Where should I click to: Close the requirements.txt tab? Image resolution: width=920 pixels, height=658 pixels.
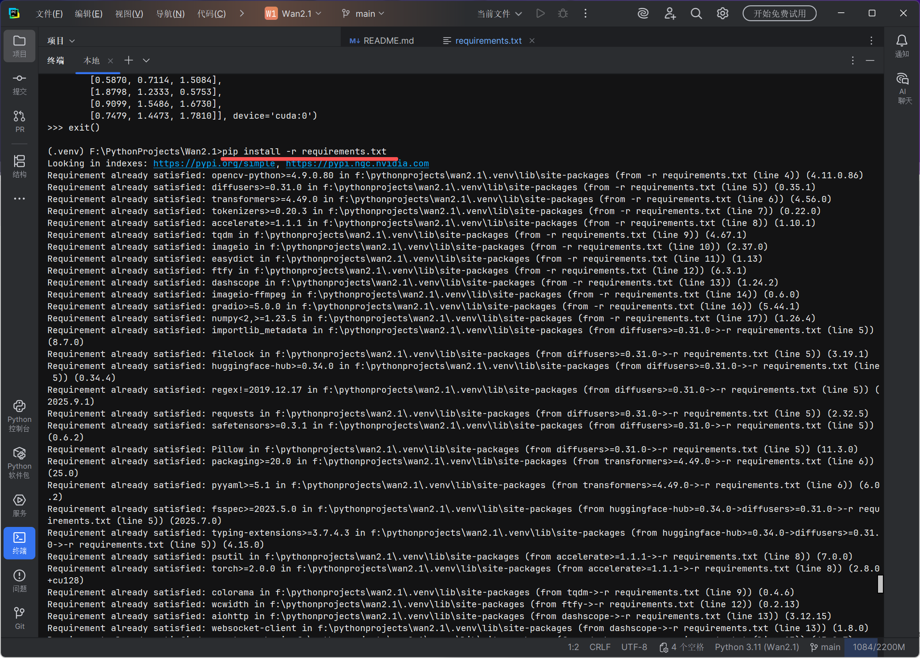[532, 41]
